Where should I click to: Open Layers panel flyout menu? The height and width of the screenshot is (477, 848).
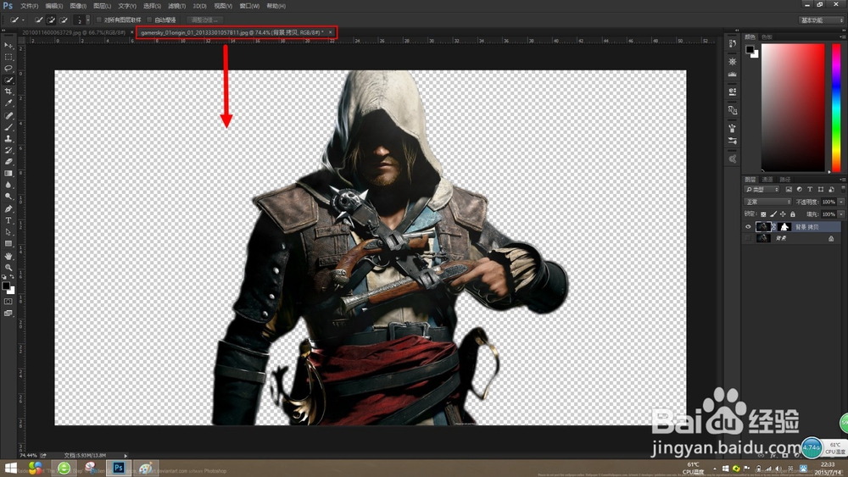(842, 180)
